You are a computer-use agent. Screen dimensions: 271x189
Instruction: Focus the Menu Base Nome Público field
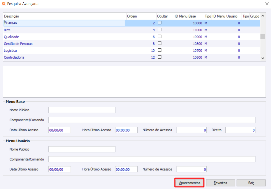point(82,110)
